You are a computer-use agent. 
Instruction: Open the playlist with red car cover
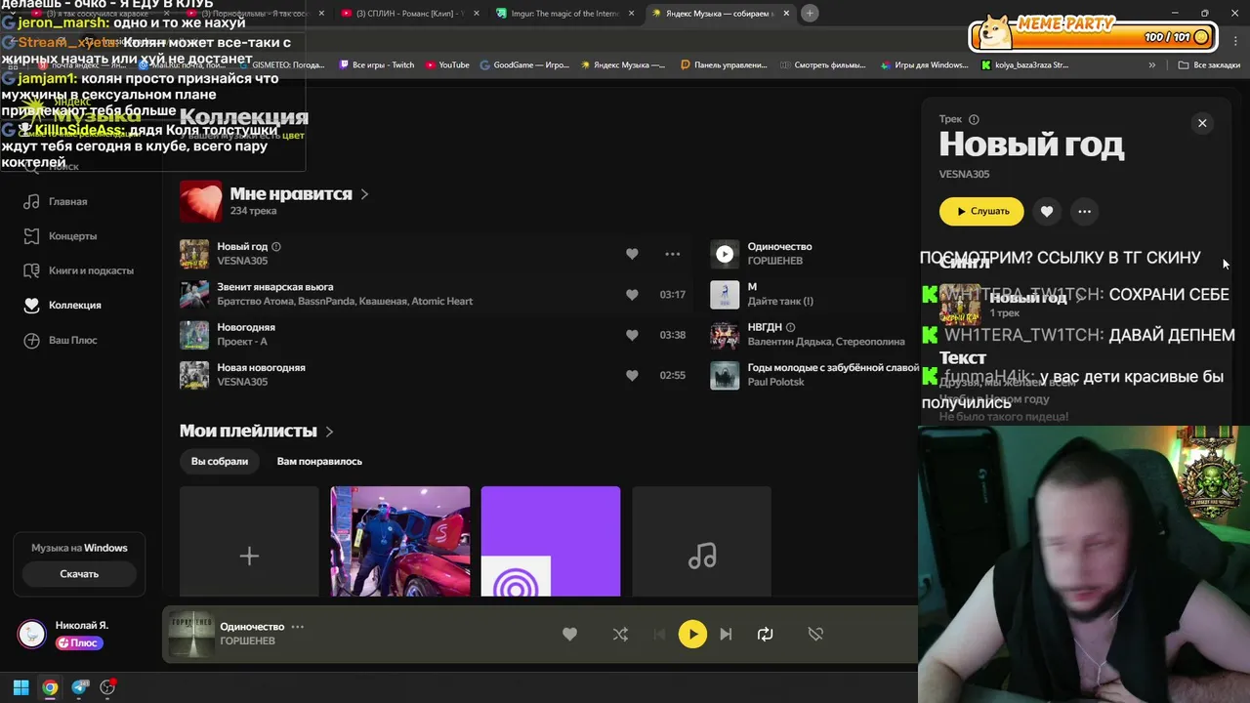click(x=399, y=541)
